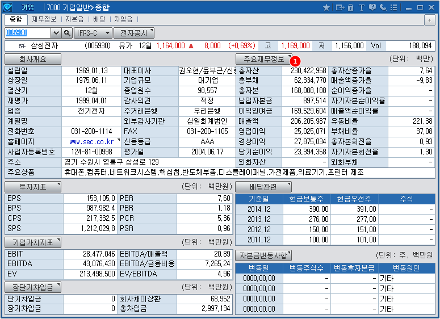
Task: Click the 회사개요 button
Action: coord(33,59)
